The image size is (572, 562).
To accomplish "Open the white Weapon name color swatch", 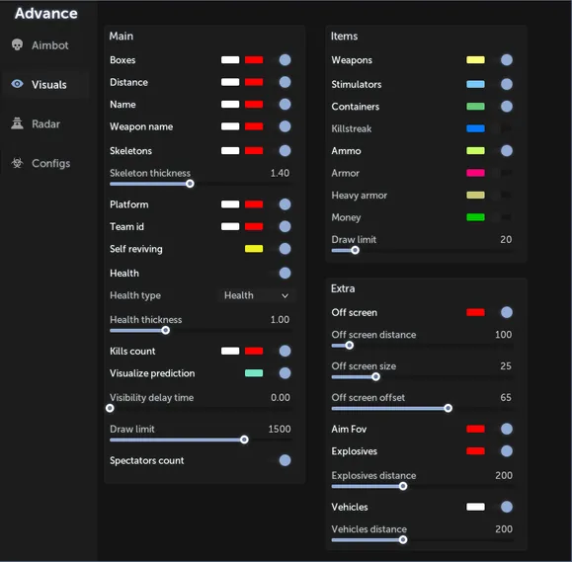I will click(x=230, y=126).
